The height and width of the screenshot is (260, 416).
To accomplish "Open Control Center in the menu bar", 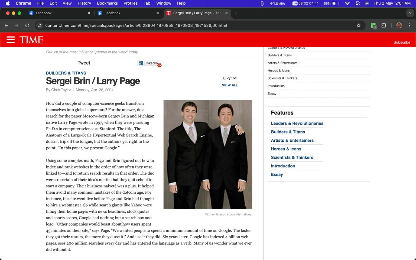I will tap(357, 4).
